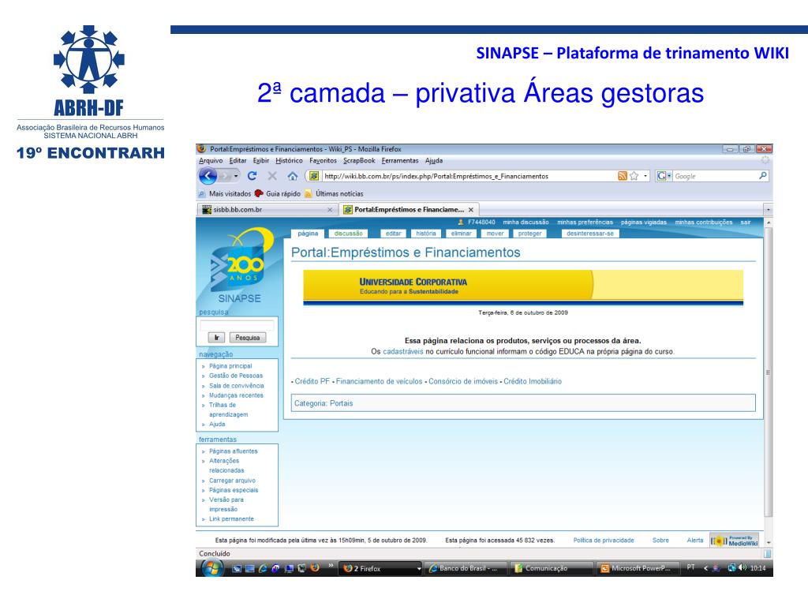
Task: Select the eliminar tab
Action: 461,234
